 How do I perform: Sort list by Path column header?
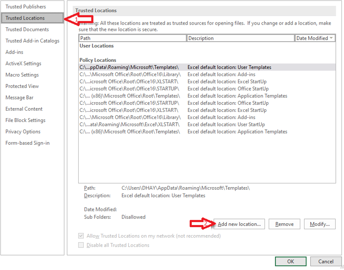[x=132, y=38]
